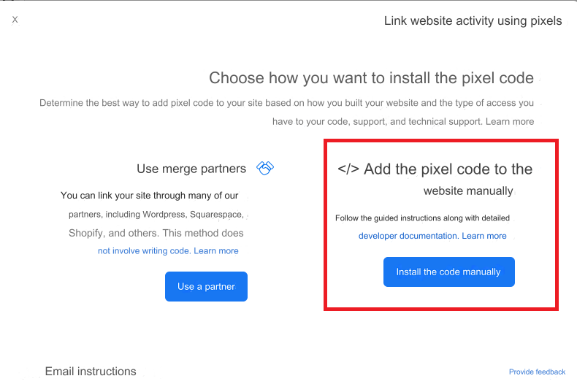Click the Determine the best way description line
Image resolution: width=577 pixels, height=384 pixels.
pos(286,103)
